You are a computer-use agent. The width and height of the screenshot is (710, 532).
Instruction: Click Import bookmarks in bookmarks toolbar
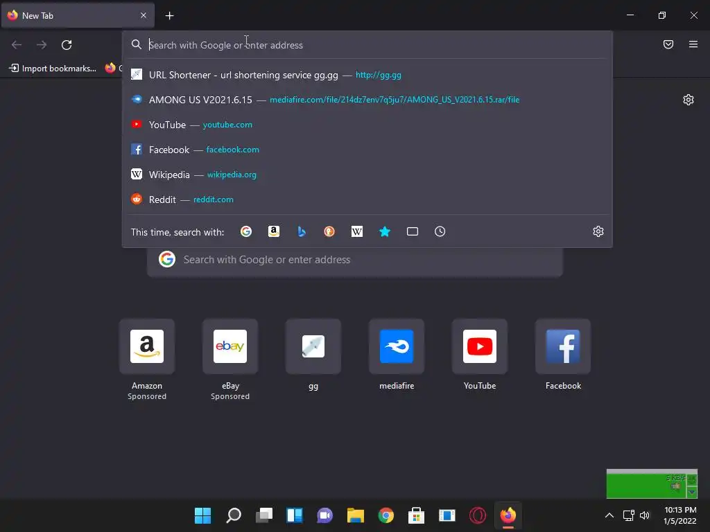click(x=53, y=69)
